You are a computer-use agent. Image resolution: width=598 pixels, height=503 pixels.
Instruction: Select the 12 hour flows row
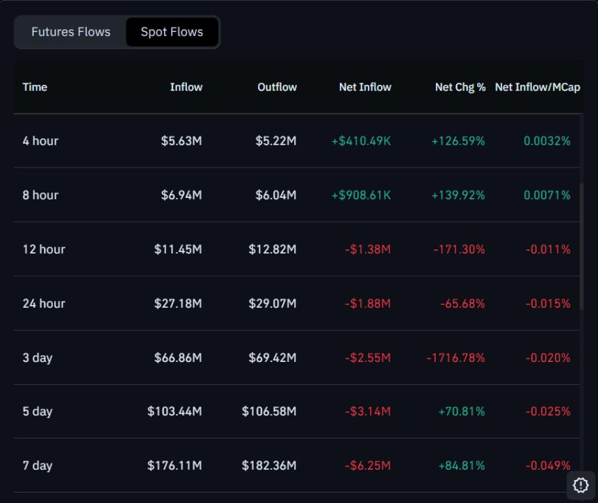pyautogui.click(x=299, y=249)
